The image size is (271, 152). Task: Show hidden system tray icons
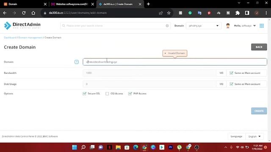click(x=226, y=147)
